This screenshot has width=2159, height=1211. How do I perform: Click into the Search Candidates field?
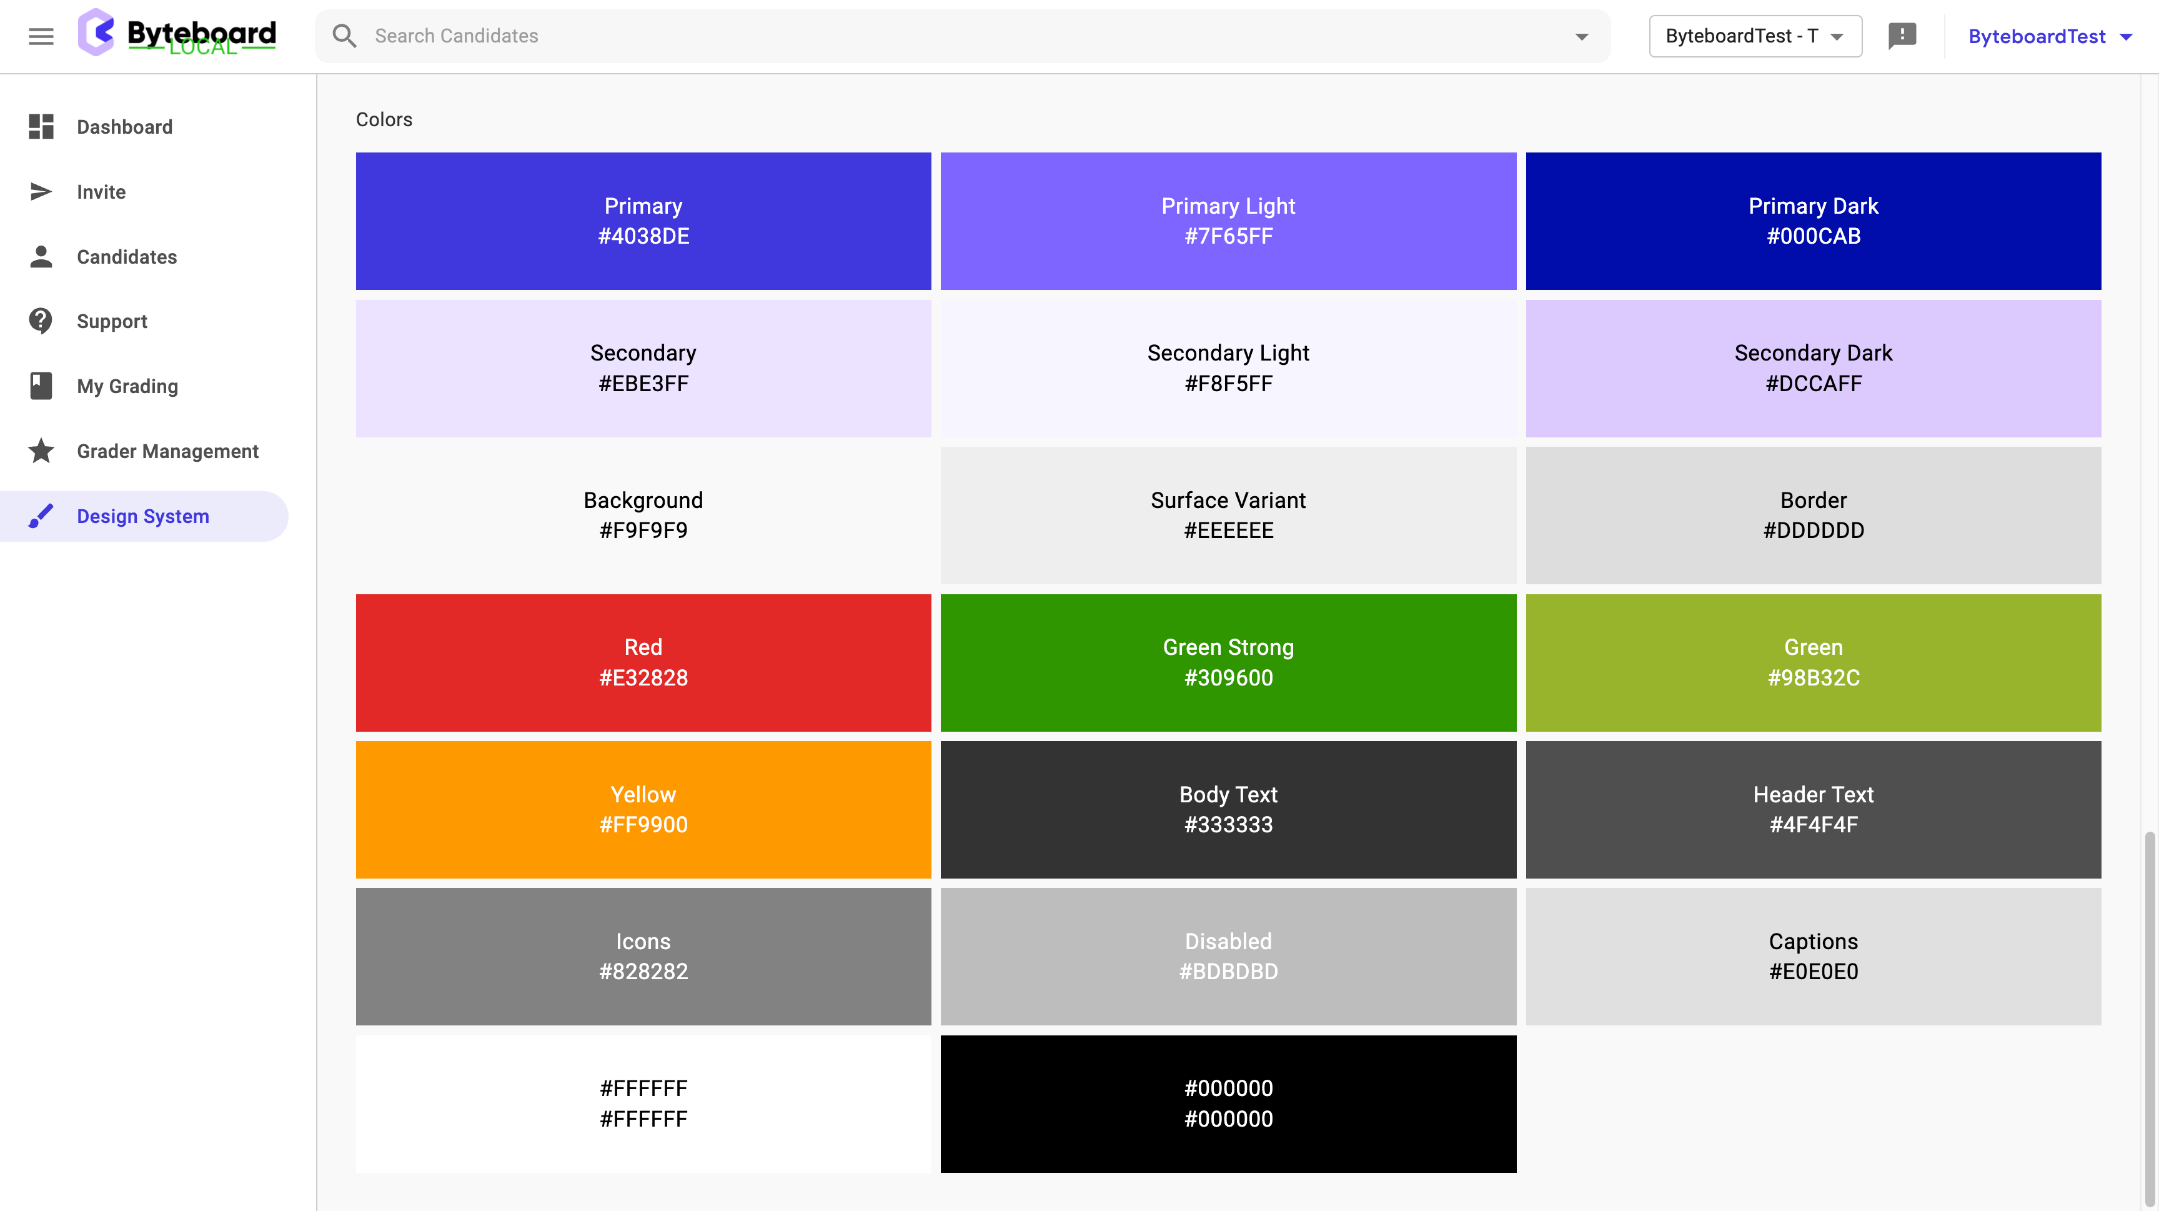(922, 36)
